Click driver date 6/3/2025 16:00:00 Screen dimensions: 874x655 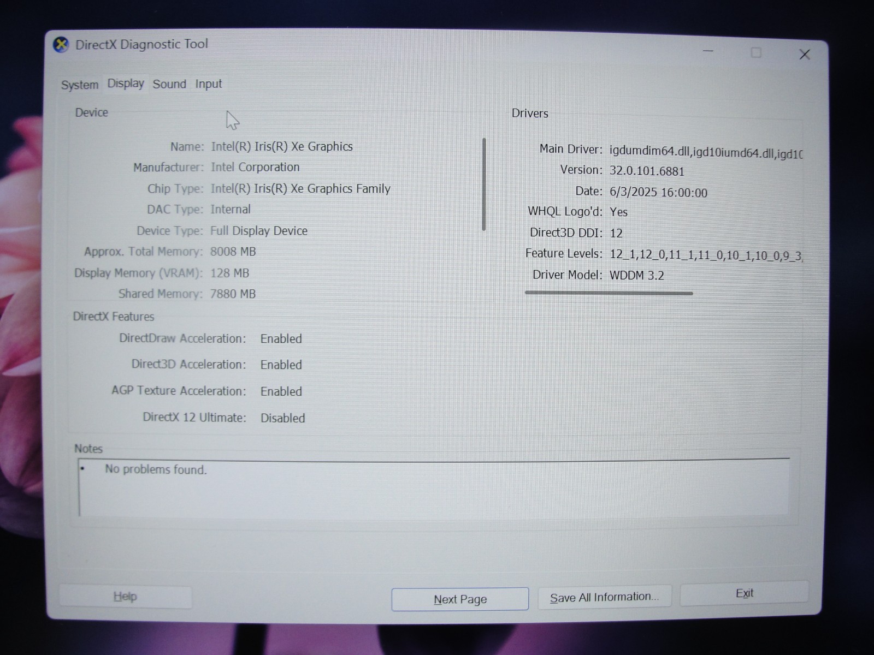tap(658, 192)
